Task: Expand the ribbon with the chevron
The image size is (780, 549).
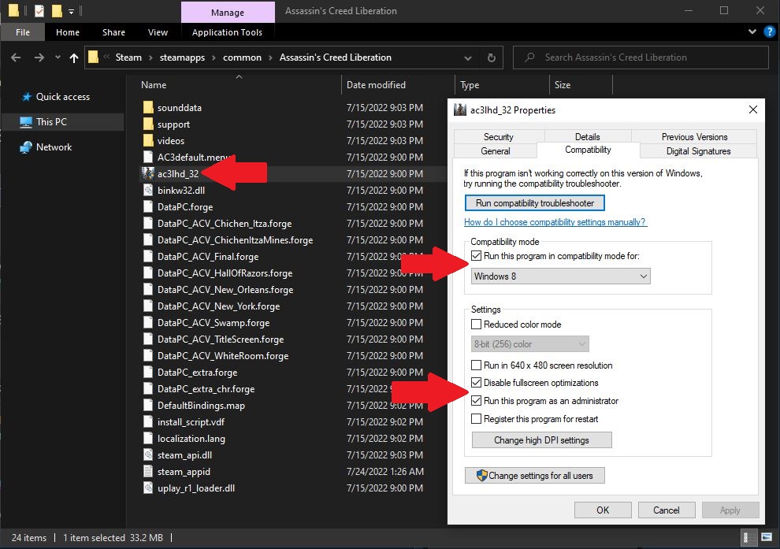Action: [752, 32]
